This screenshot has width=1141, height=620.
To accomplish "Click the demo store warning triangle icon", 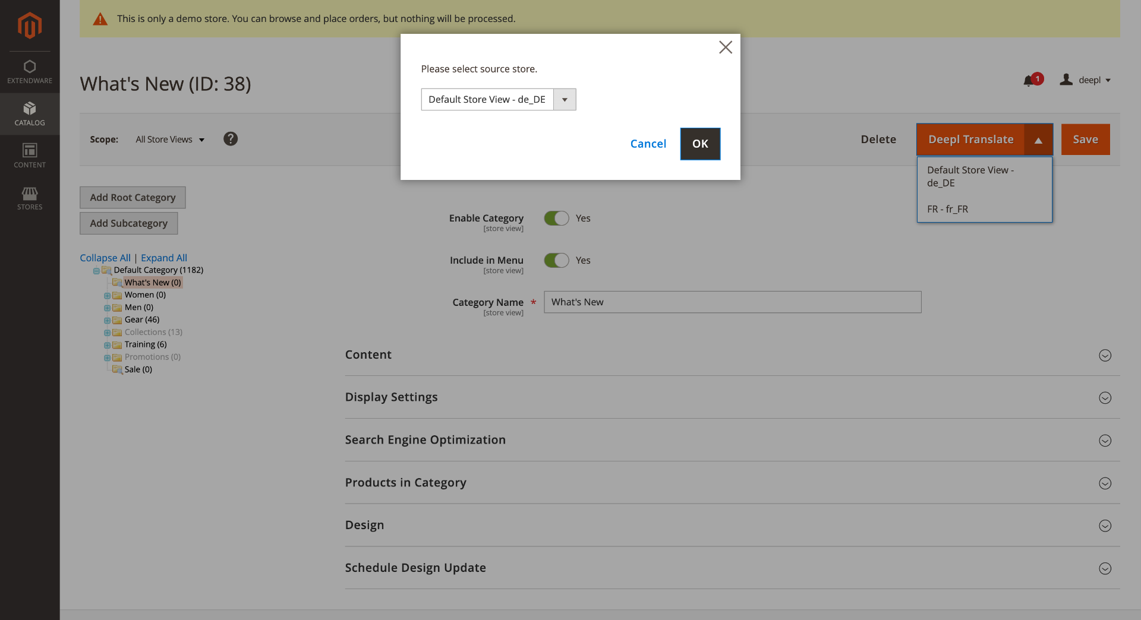I will (100, 19).
